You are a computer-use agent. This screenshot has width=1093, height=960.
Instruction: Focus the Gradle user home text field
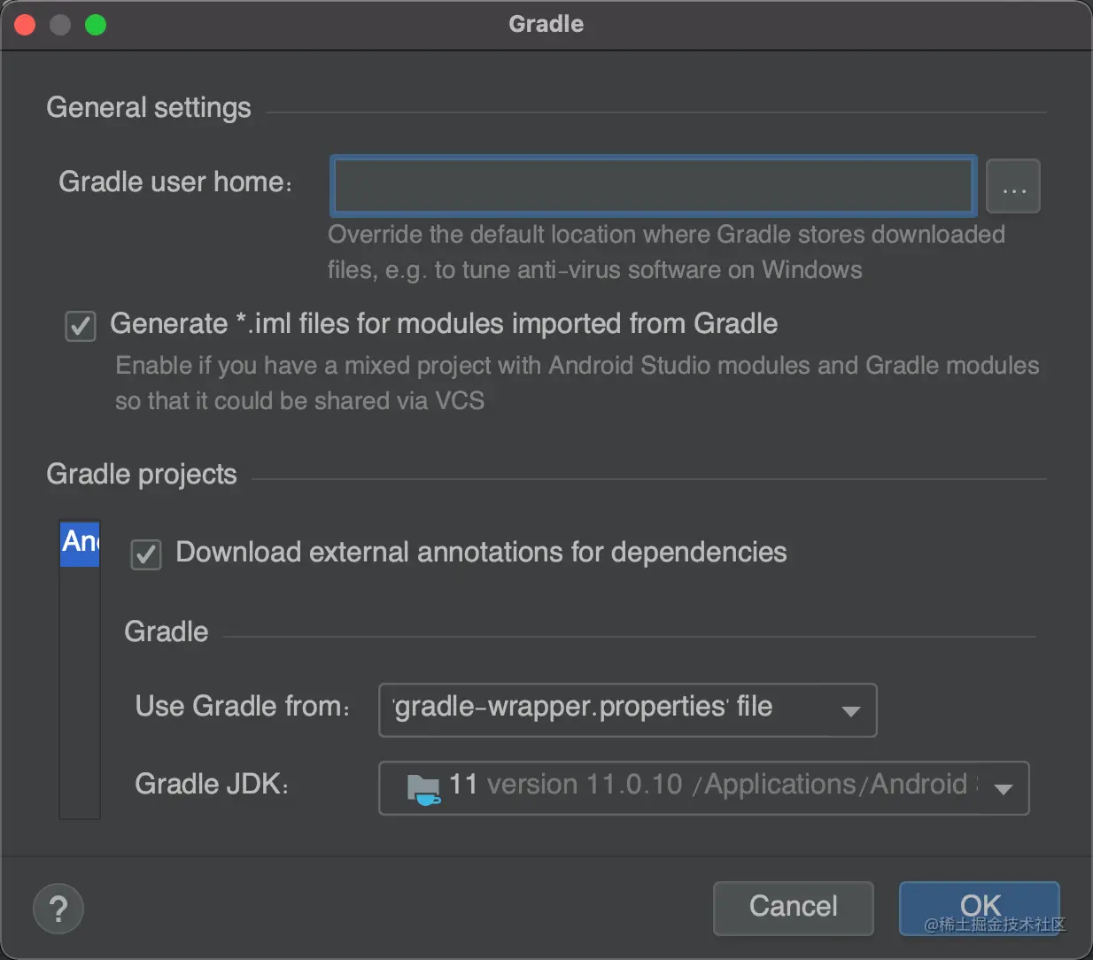pos(654,186)
